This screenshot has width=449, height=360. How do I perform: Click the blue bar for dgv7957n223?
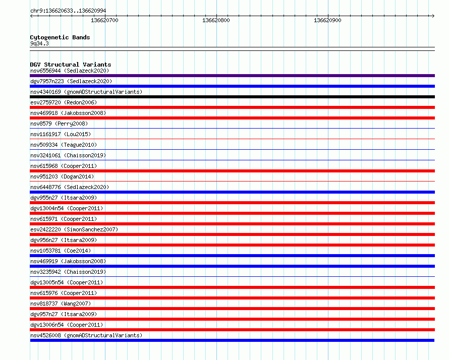point(232,86)
